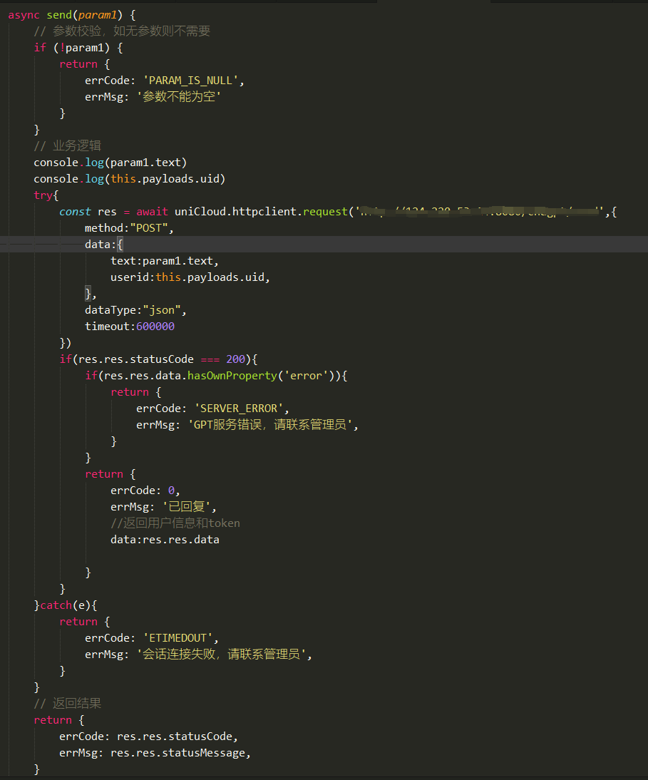This screenshot has height=780, width=648.
Task: Click the console.log(param1.text) statement
Action: coord(110,162)
